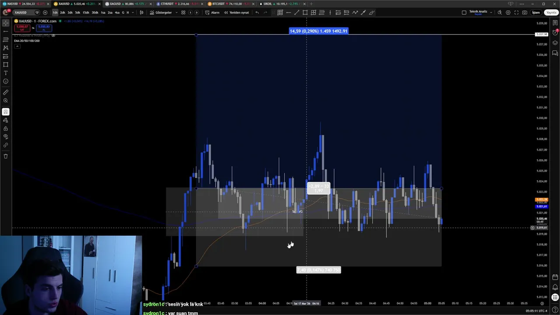Select the 1dk timeframe
Screen dimensions: 560x315
(55, 12)
